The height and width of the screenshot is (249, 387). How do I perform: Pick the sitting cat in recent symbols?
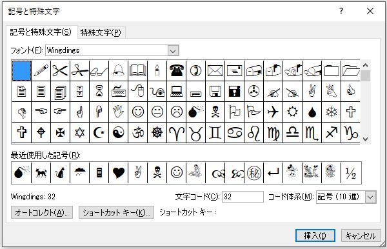[60, 172]
